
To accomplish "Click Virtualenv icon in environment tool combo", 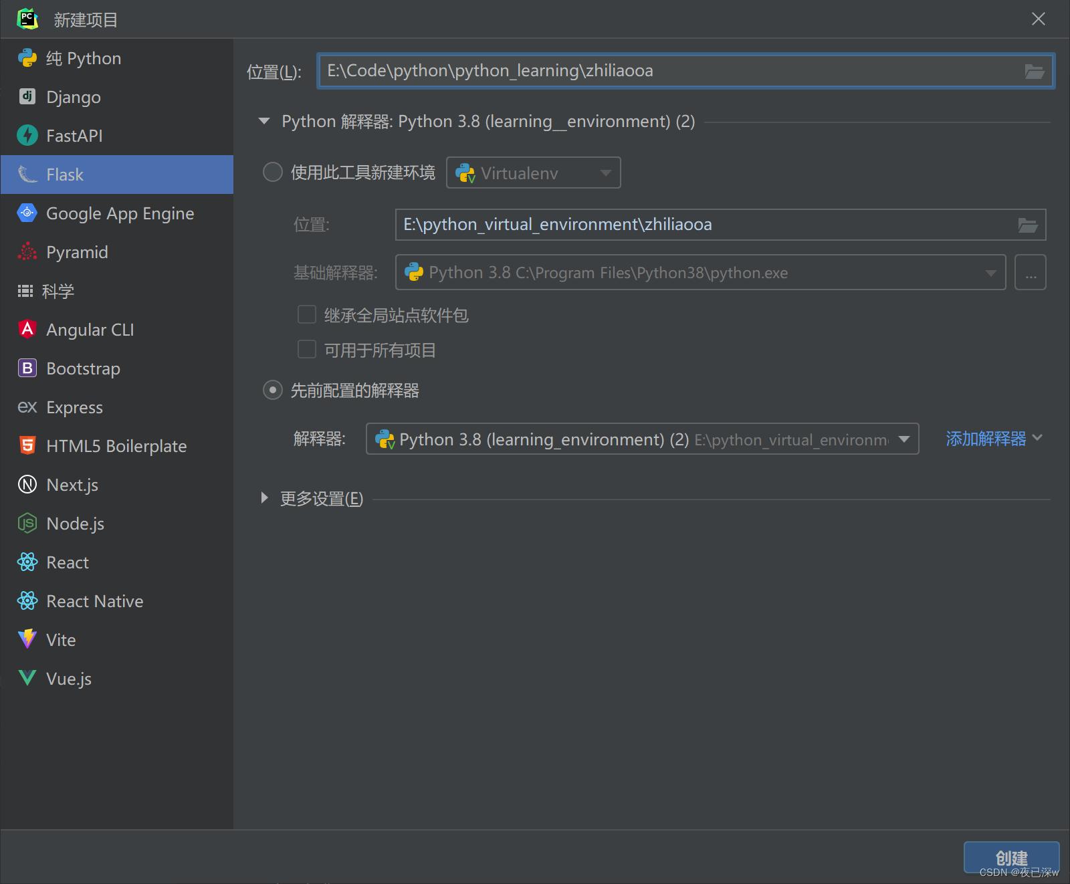I will pyautogui.click(x=465, y=173).
